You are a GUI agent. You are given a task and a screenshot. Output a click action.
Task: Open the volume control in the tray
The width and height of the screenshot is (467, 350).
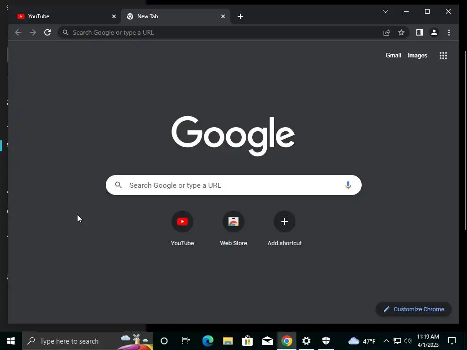pyautogui.click(x=408, y=341)
